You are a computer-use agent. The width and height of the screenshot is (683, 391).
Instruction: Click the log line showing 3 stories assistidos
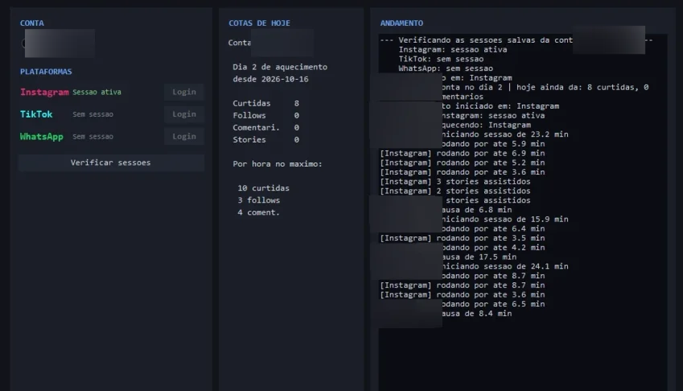[x=455, y=182]
